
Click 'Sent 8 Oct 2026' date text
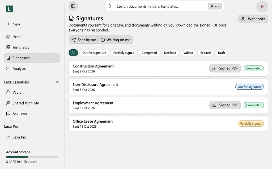click(x=84, y=90)
